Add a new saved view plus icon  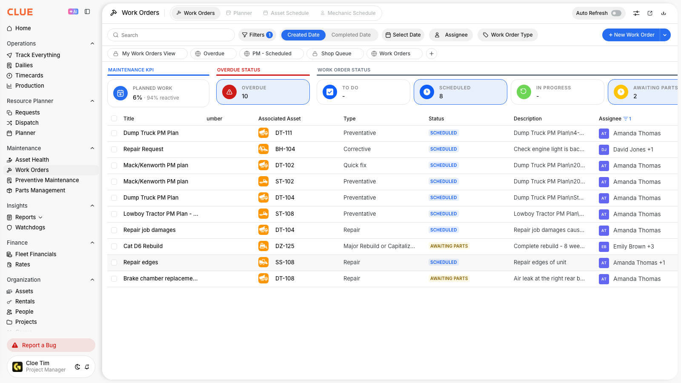point(432,54)
